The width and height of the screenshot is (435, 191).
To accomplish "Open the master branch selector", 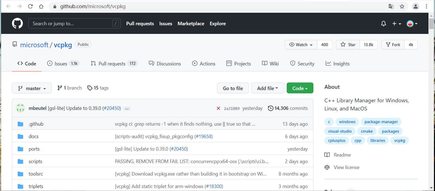I will [x=32, y=88].
